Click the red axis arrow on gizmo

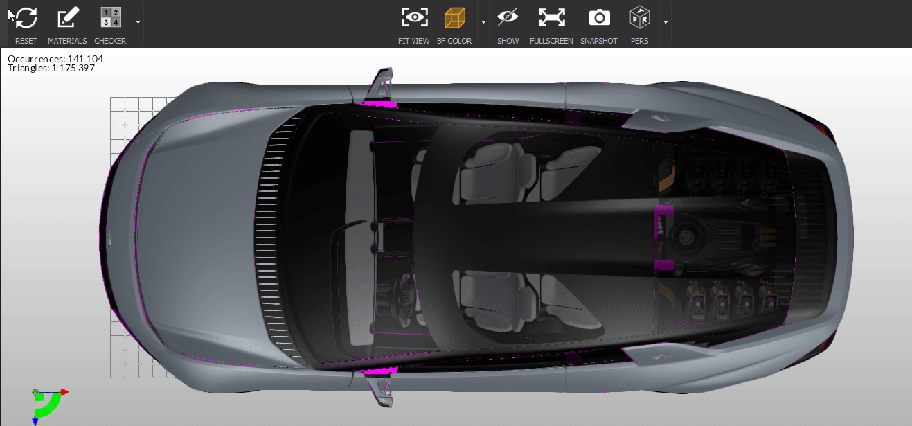[64, 392]
